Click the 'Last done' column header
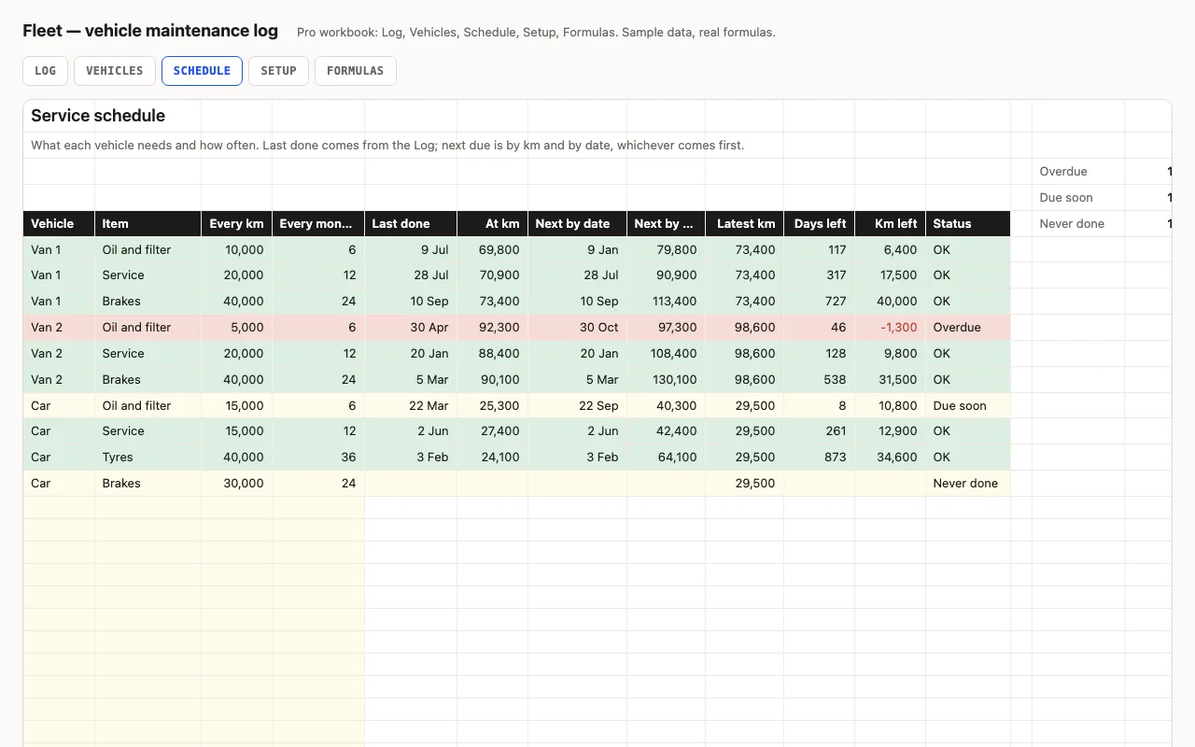1195x747 pixels. (x=411, y=224)
